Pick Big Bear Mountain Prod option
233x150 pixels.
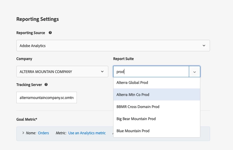136,119
